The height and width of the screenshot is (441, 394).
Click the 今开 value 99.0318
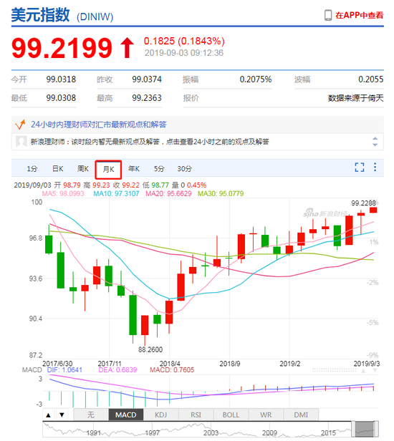(x=61, y=79)
